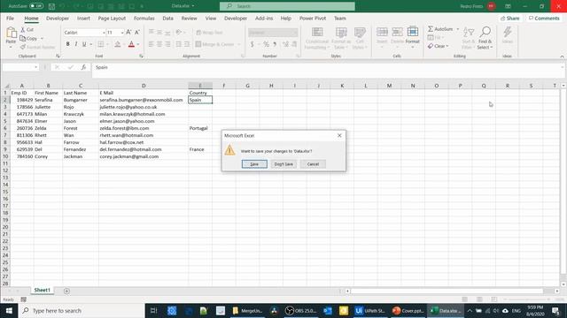Click the Cut scissors icon
The height and width of the screenshot is (318, 567).
point(23,29)
